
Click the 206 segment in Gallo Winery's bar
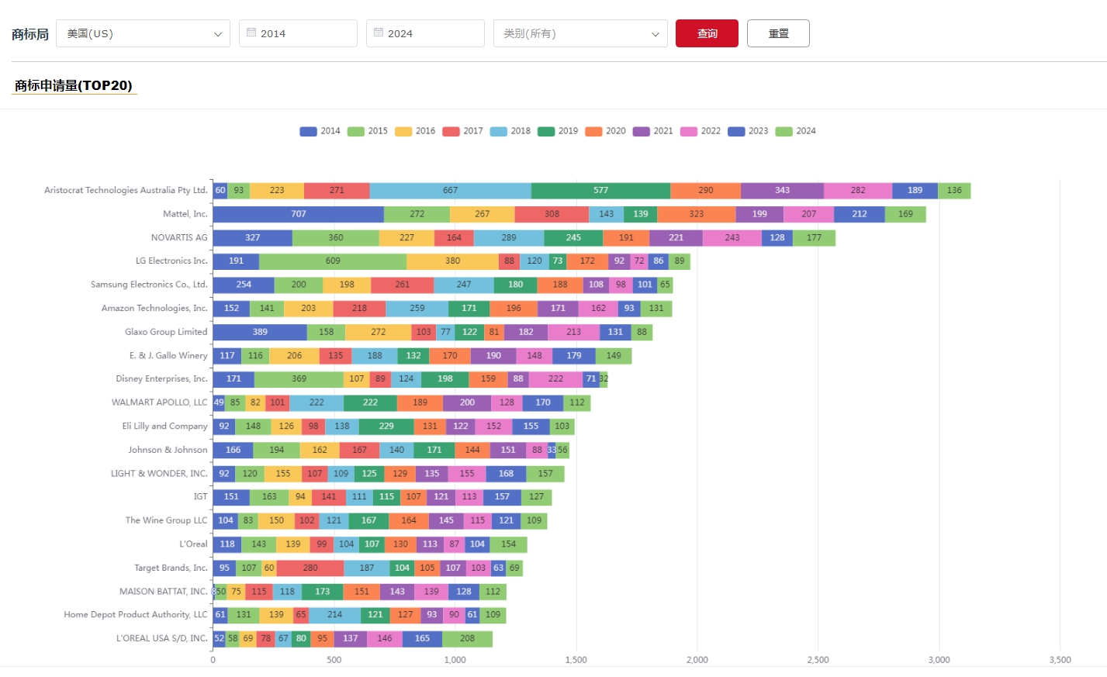(x=294, y=356)
